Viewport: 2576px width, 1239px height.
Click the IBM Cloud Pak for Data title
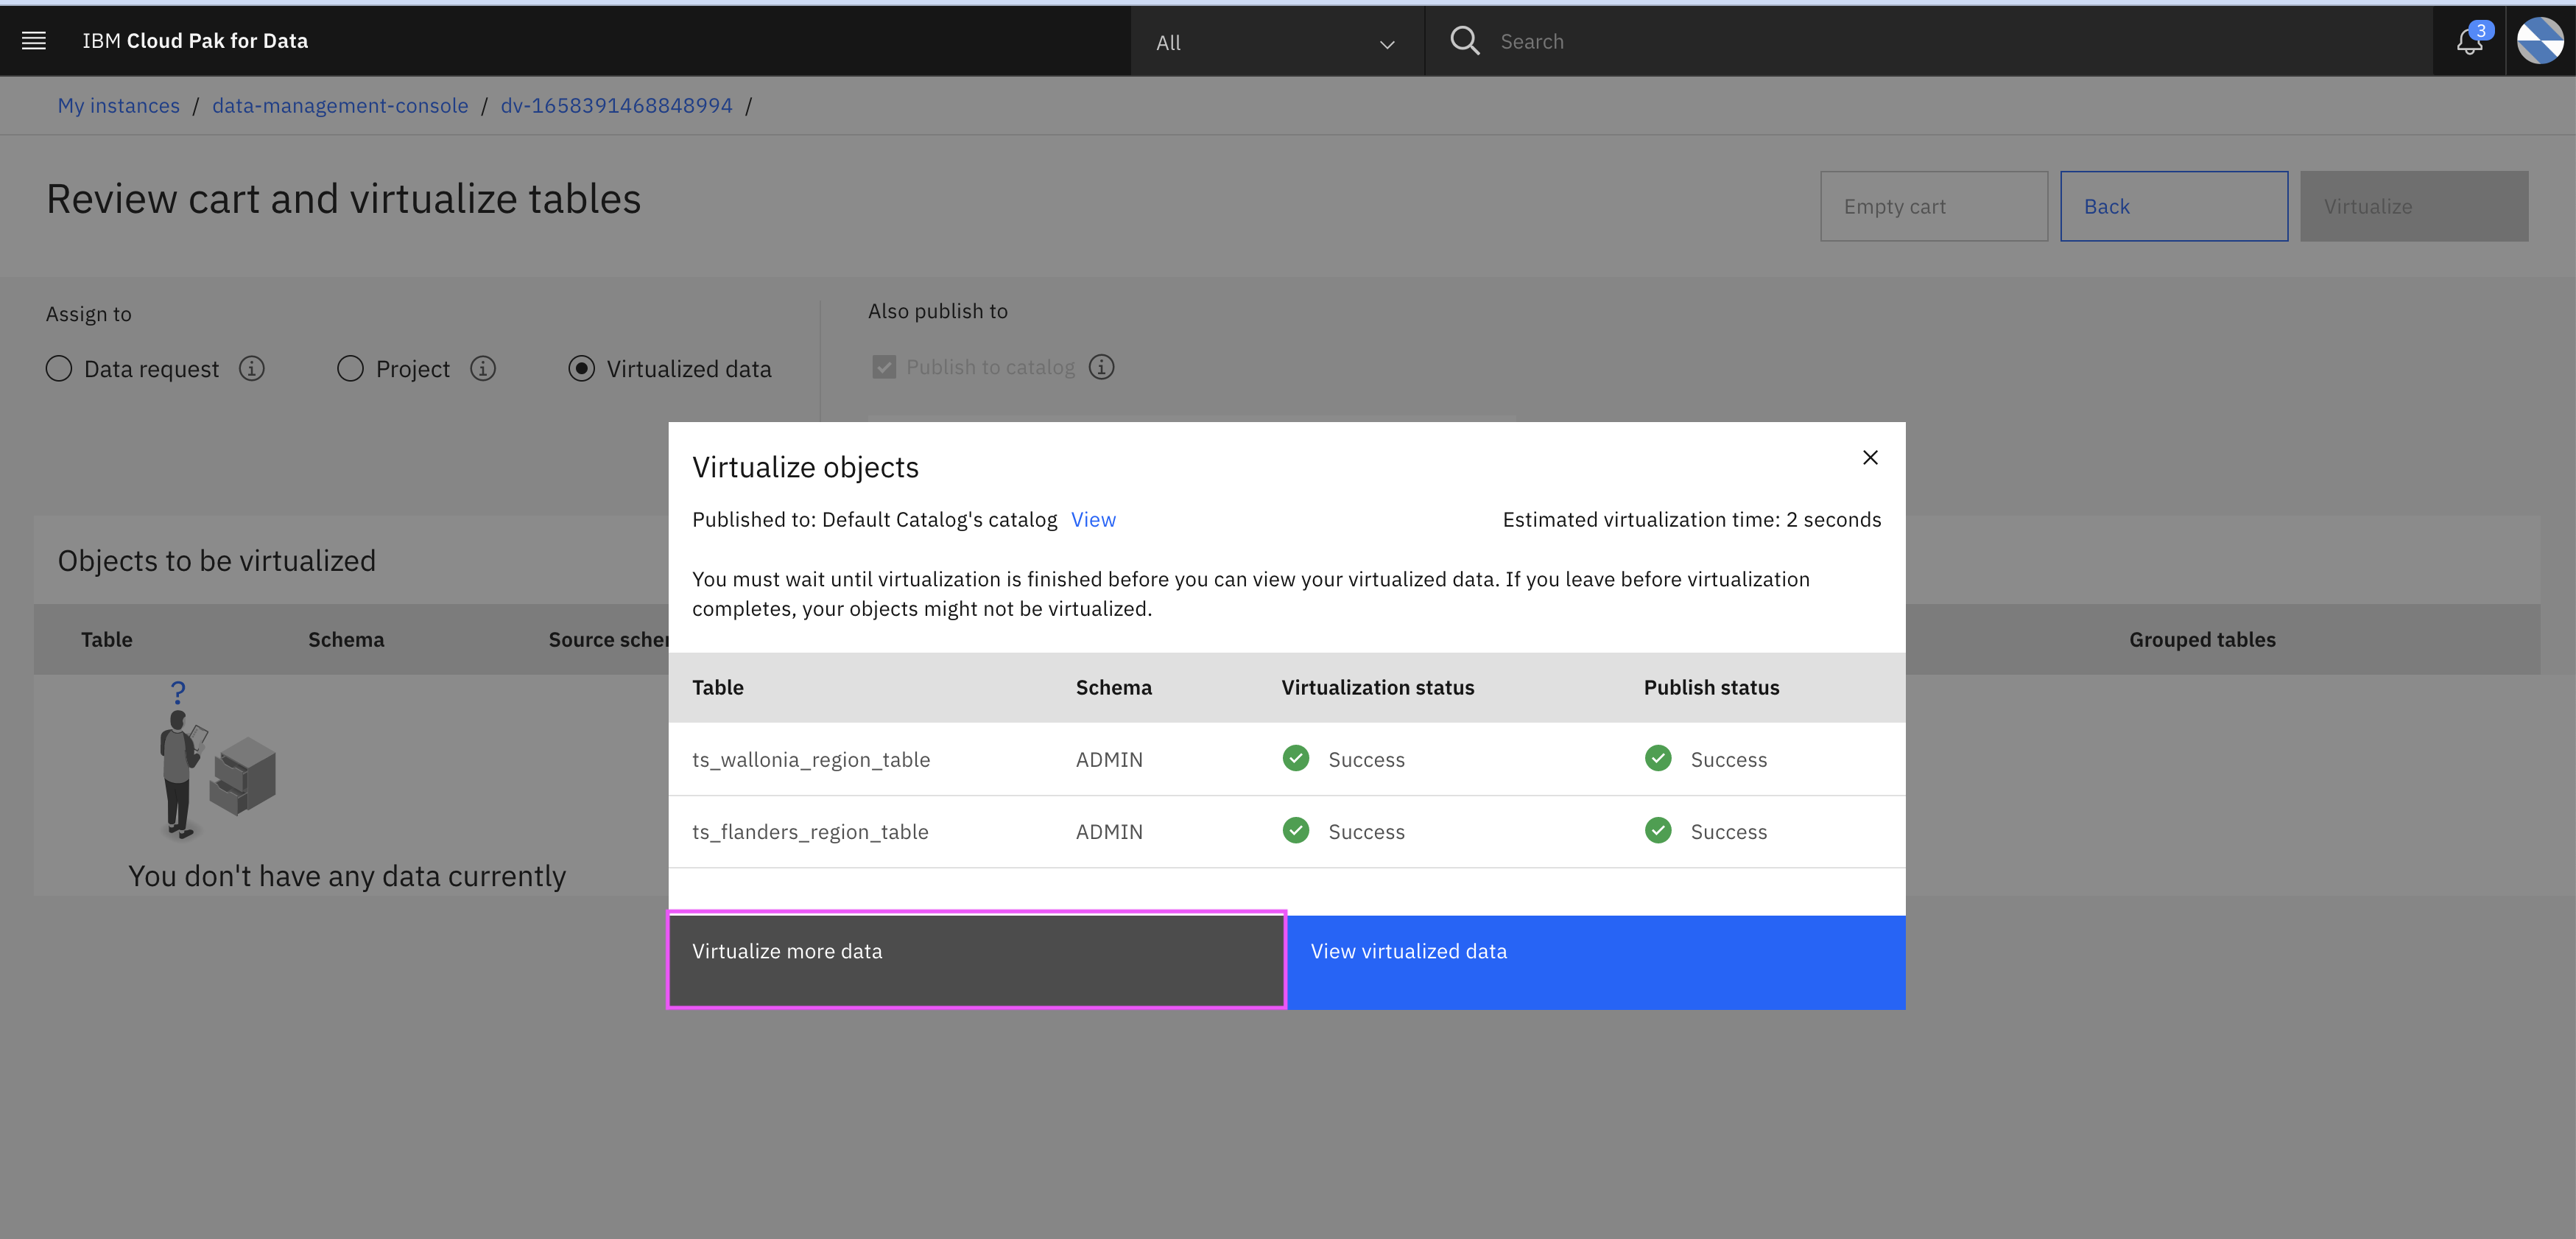(195, 41)
